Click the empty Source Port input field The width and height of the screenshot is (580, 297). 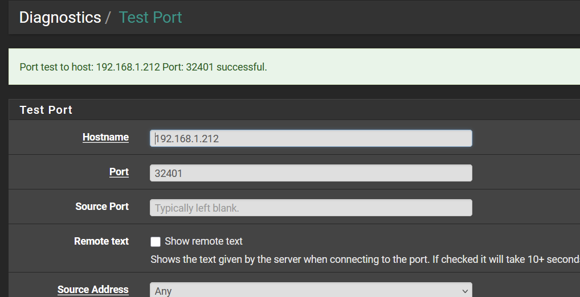tap(311, 208)
